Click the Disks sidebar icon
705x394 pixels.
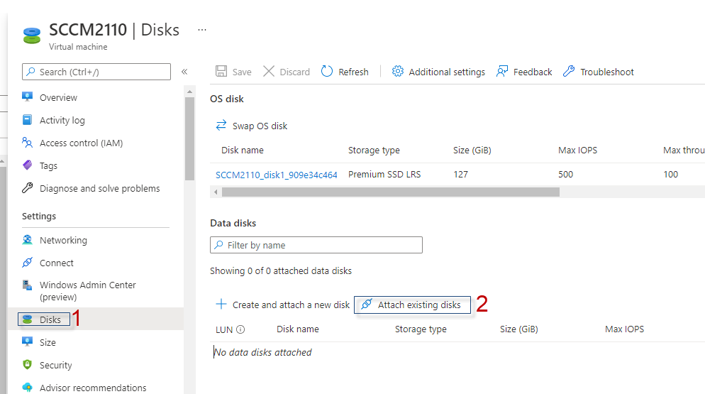pyautogui.click(x=28, y=319)
